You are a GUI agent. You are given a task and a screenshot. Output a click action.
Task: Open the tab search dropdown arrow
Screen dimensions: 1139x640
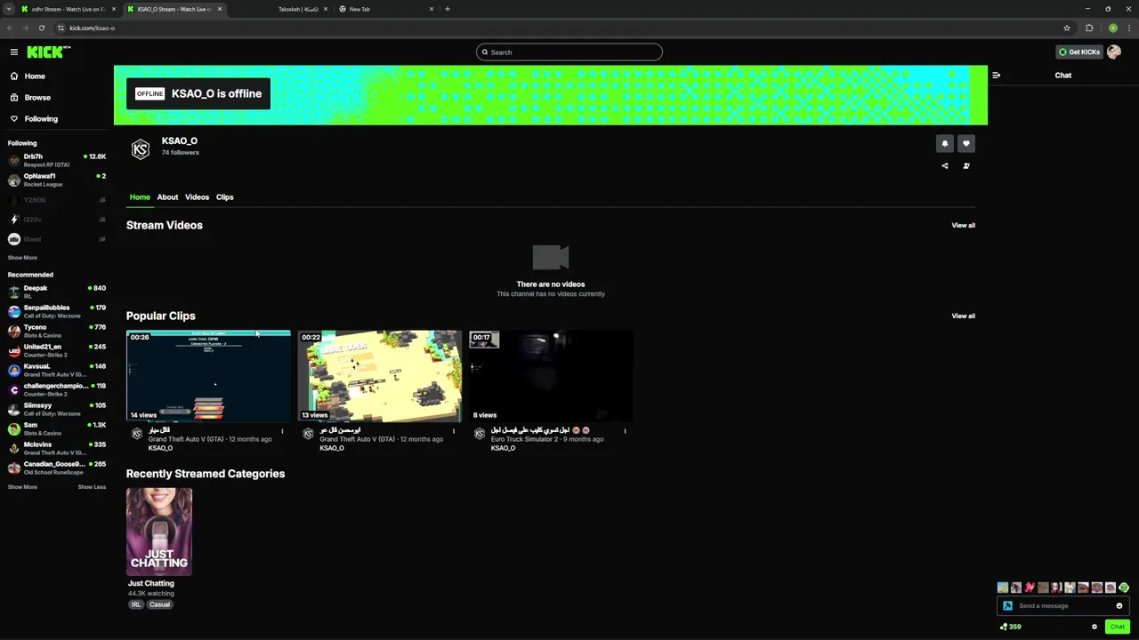(9, 9)
